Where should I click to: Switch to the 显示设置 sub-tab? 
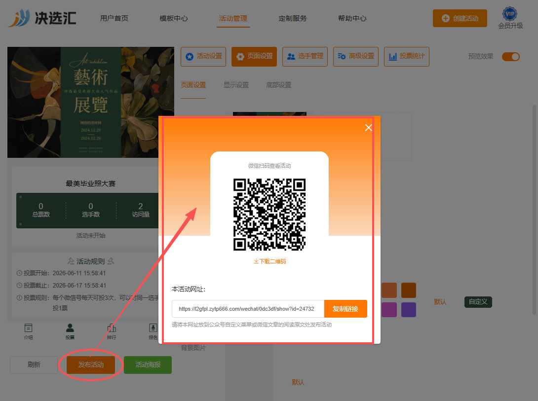pyautogui.click(x=236, y=85)
